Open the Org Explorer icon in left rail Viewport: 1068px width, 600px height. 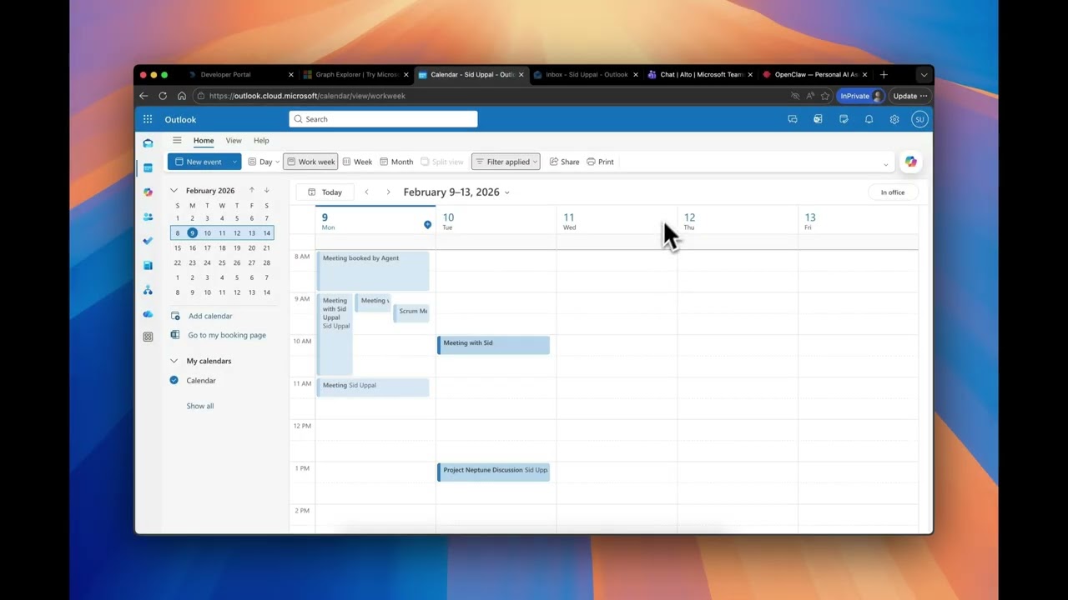point(148,290)
